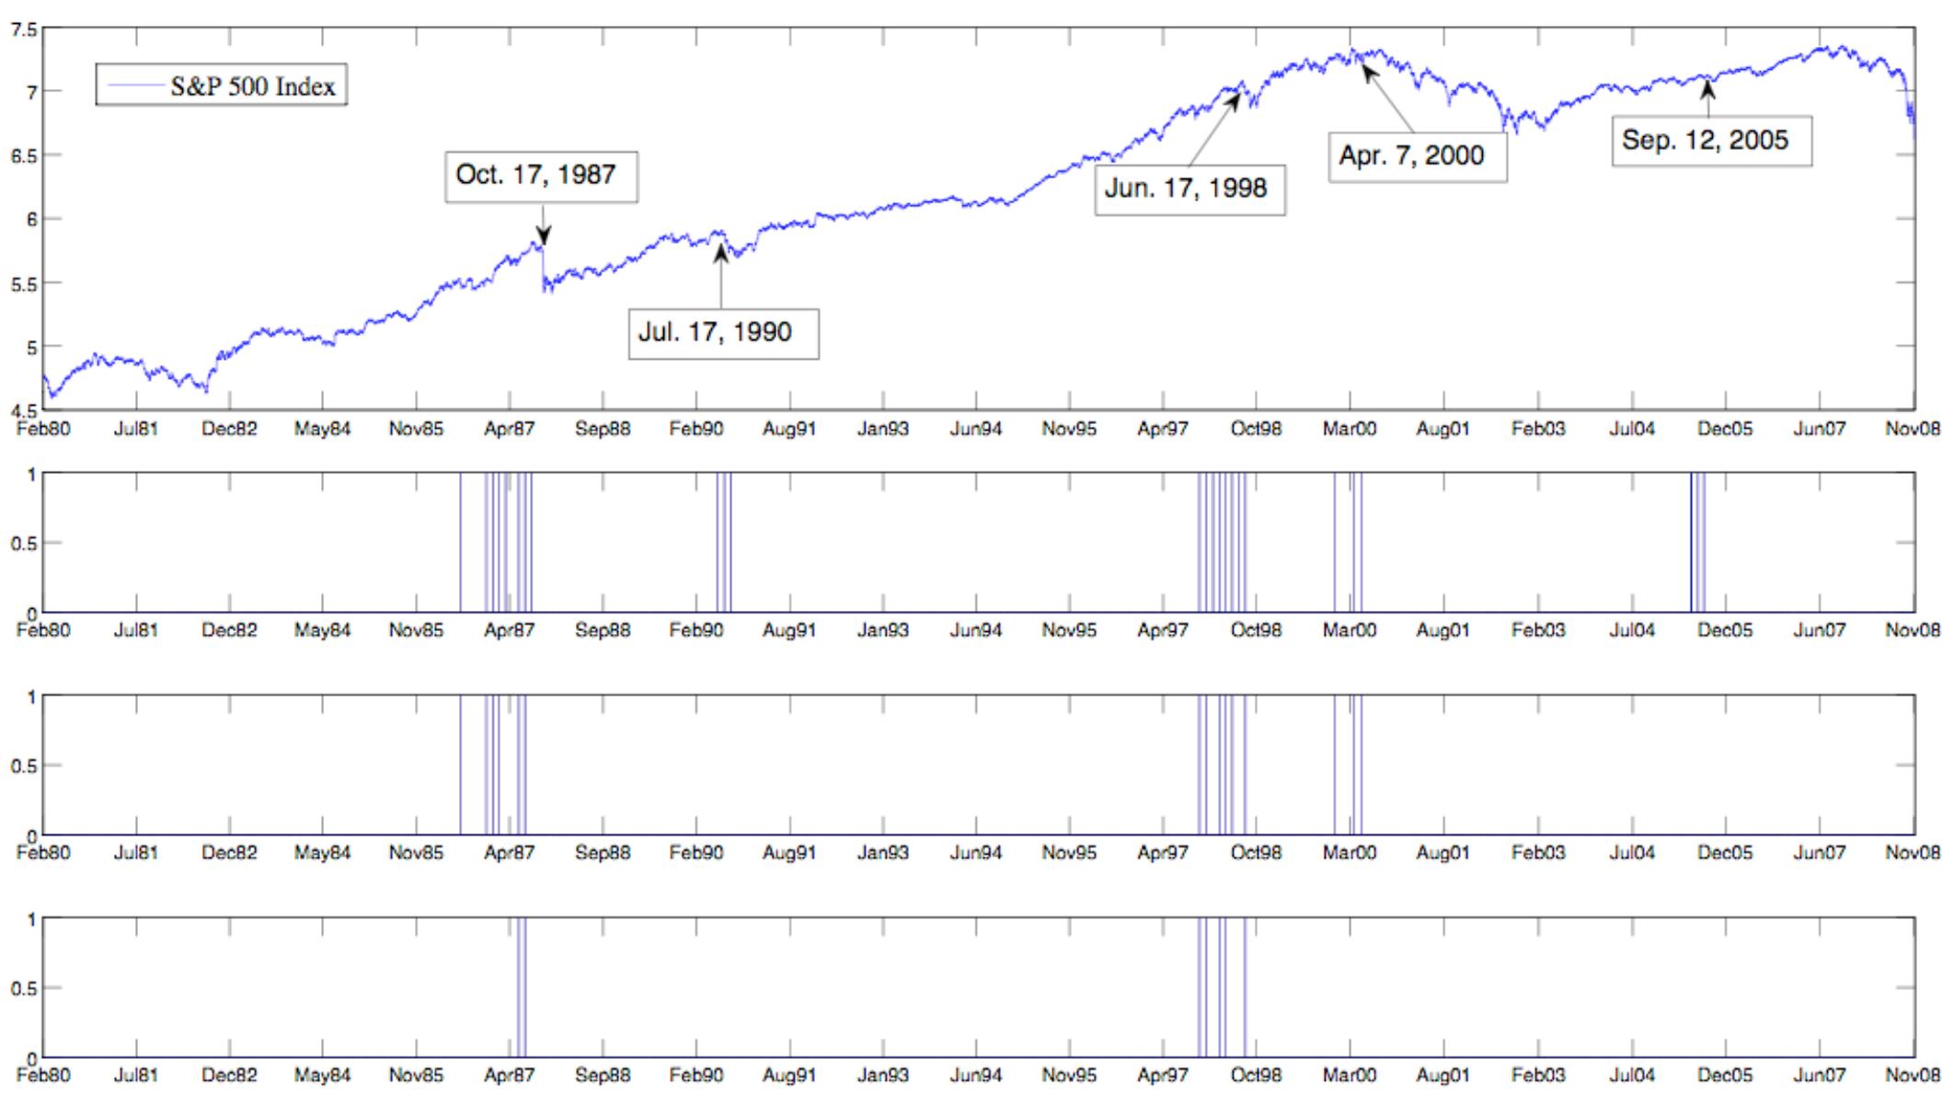Click 'Feb80' on the S&P chart x-axis
1942x1104 pixels.
click(43, 430)
